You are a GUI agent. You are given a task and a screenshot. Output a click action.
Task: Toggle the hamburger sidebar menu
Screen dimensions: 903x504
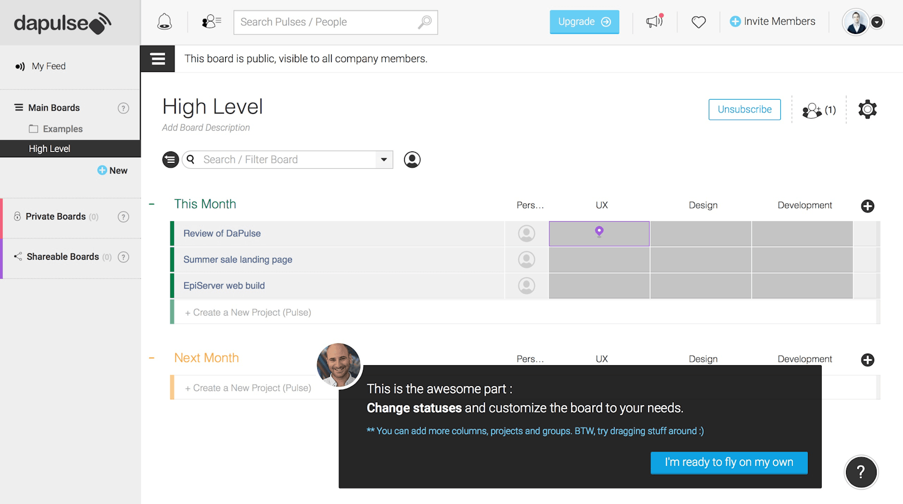[158, 59]
